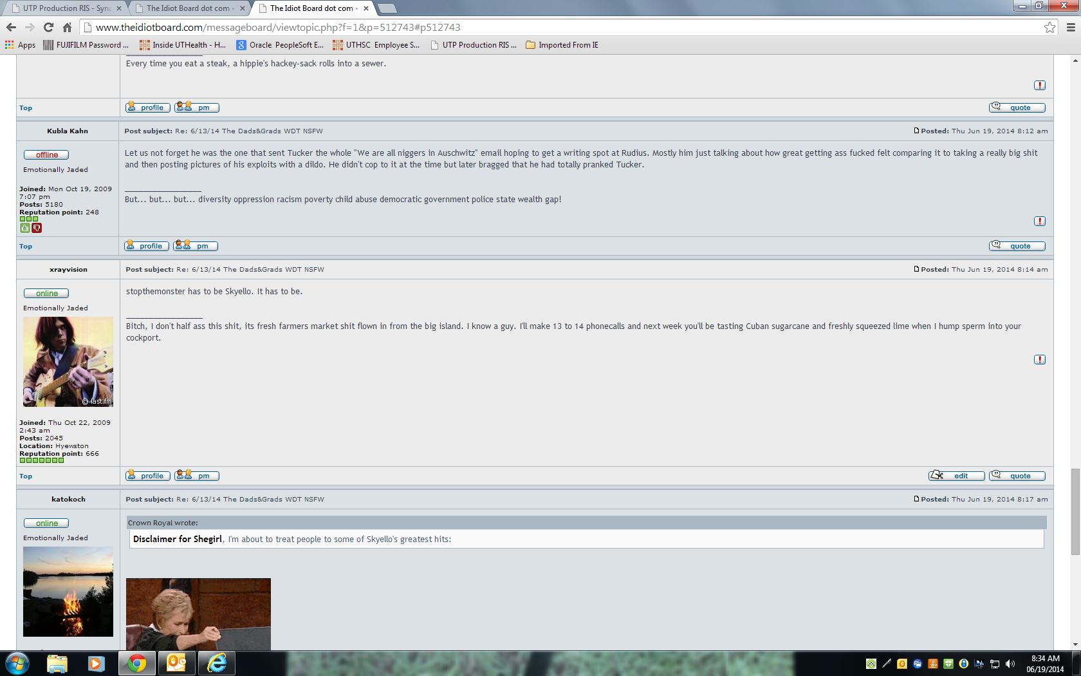Open the Chrome menu hamburger icon
This screenshot has width=1081, height=676.
click(1071, 27)
